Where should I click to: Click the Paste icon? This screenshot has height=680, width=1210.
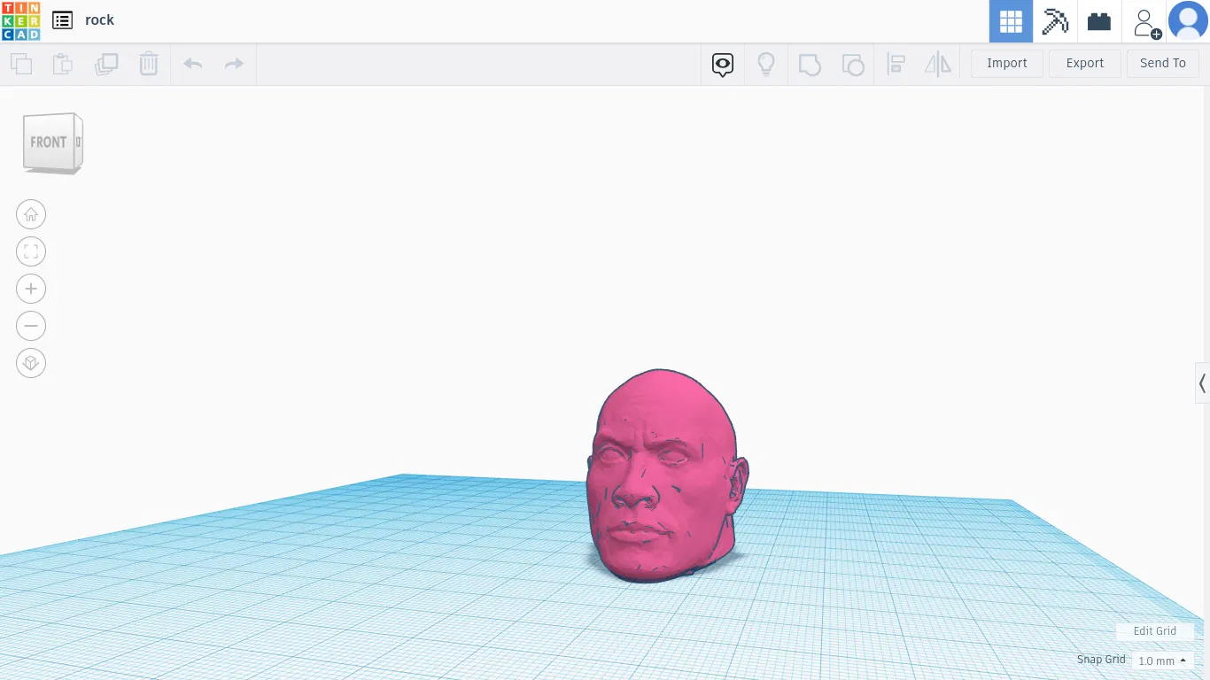click(x=63, y=64)
